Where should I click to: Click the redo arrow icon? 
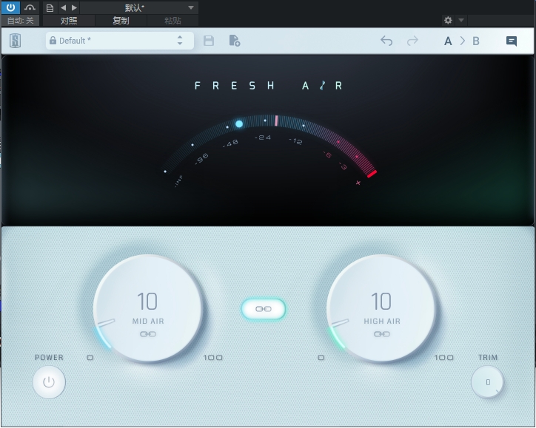(x=412, y=41)
